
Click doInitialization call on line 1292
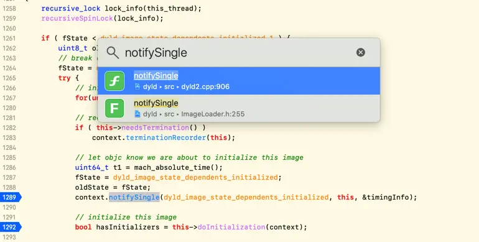(231, 227)
